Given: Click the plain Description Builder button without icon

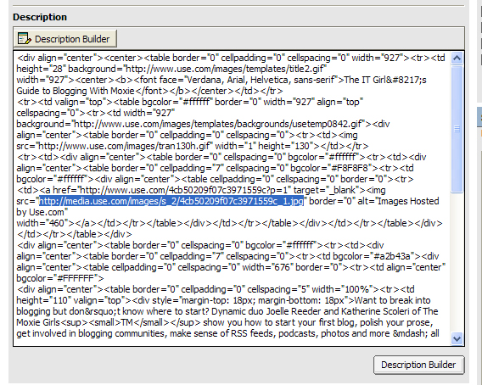Looking at the screenshot, I should pyautogui.click(x=418, y=365).
